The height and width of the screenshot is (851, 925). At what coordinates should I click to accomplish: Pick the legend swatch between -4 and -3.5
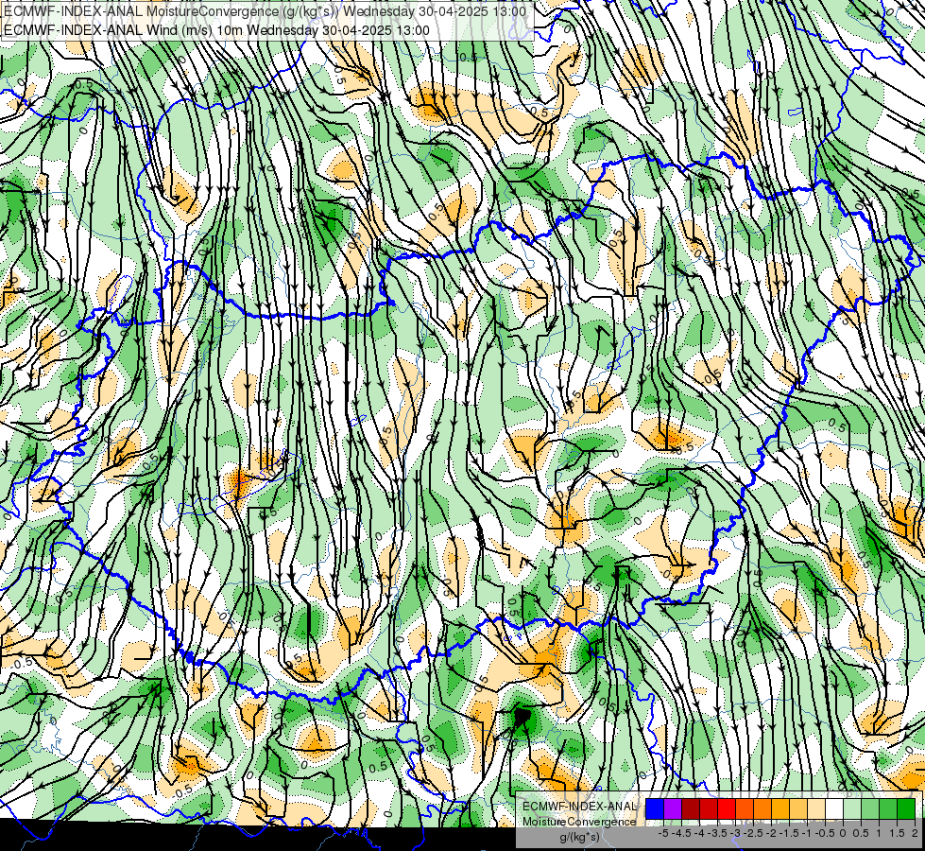point(709,808)
